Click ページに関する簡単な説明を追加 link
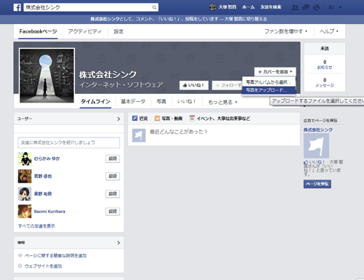The image size is (364, 280). 55,255
